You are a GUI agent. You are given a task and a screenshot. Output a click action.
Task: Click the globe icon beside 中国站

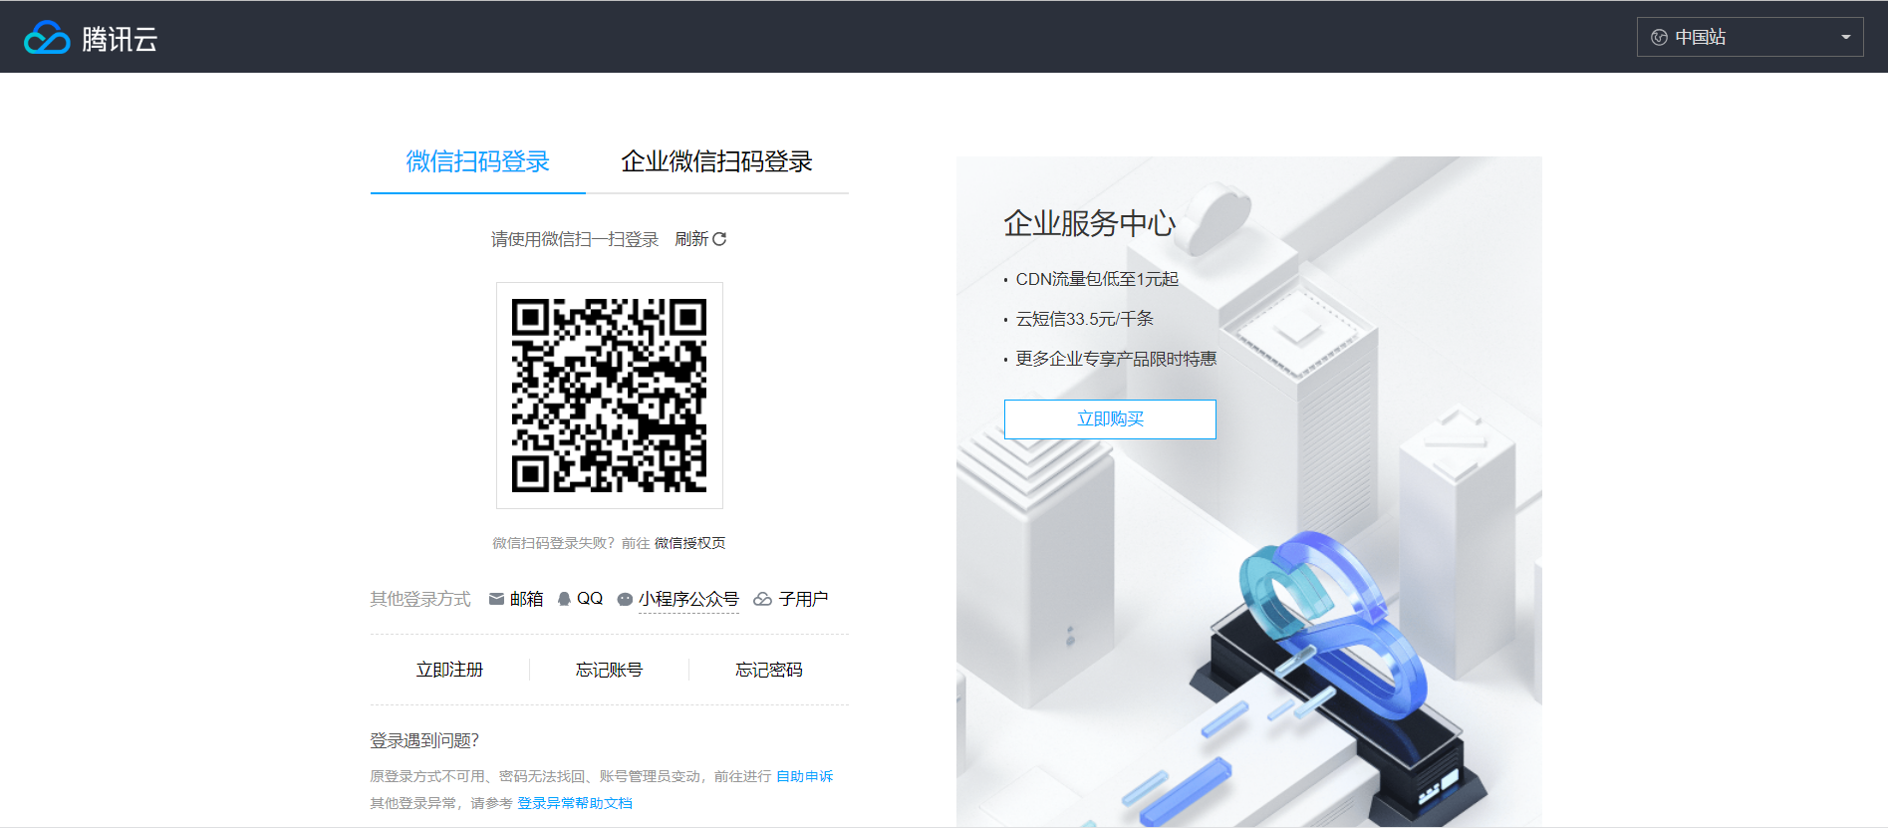pyautogui.click(x=1659, y=37)
